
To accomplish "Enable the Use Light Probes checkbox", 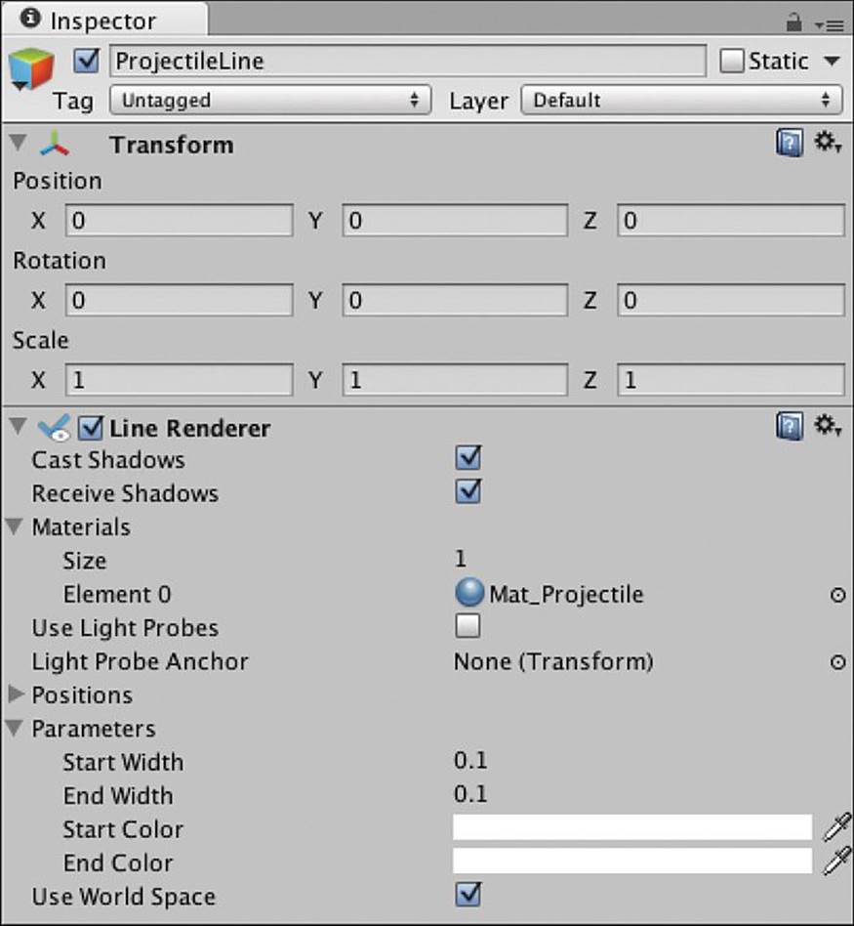I will [468, 626].
